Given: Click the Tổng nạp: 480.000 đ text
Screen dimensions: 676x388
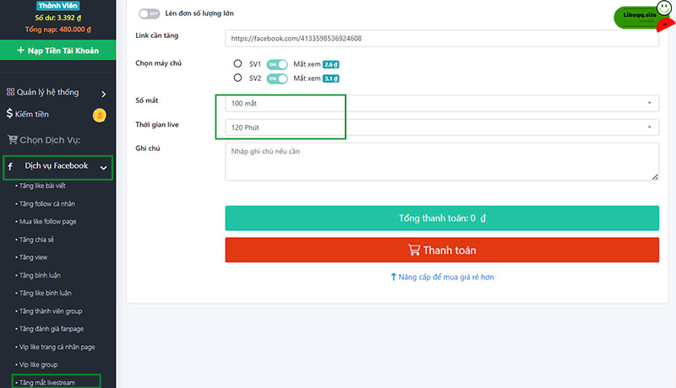Looking at the screenshot, I should coord(57,30).
